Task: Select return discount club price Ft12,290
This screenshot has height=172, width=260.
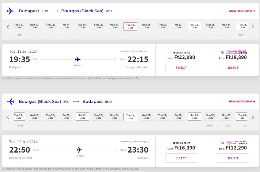Action: 233,158
